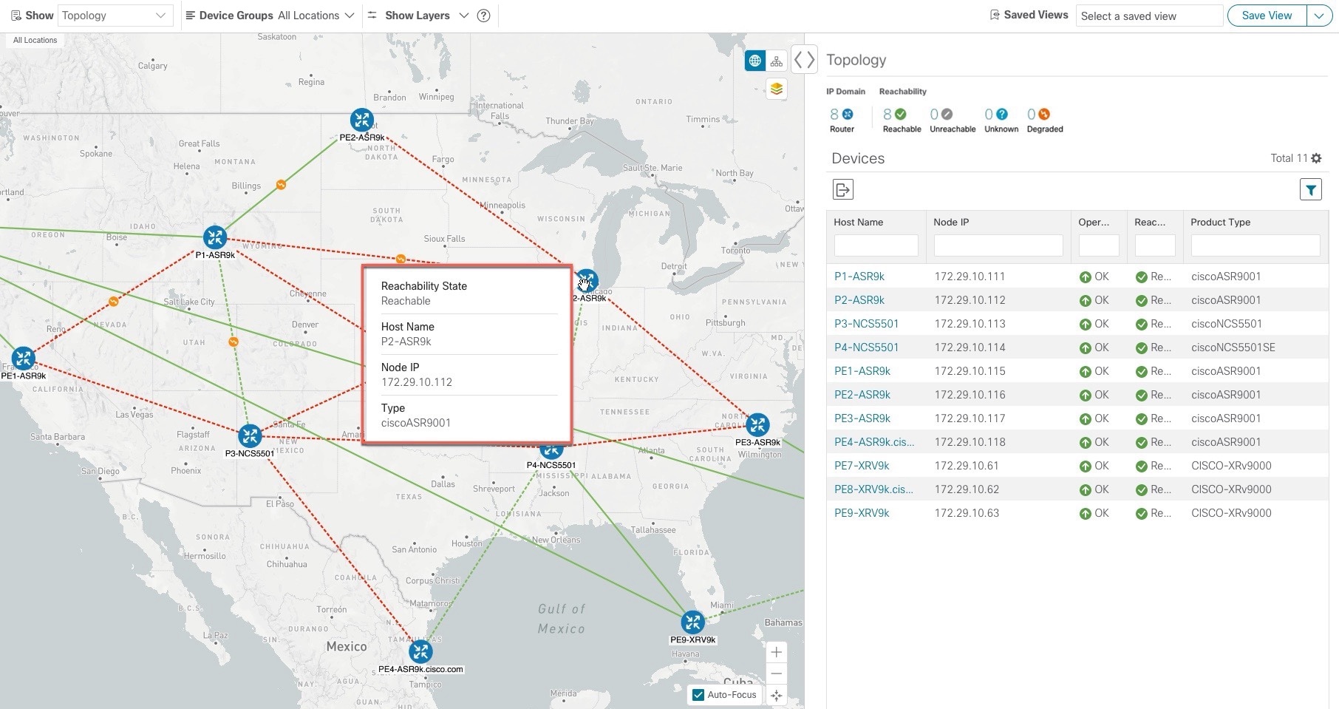Screen dimensions: 1339x709
Task: Open the help icon beside Show Layers
Action: pos(483,16)
